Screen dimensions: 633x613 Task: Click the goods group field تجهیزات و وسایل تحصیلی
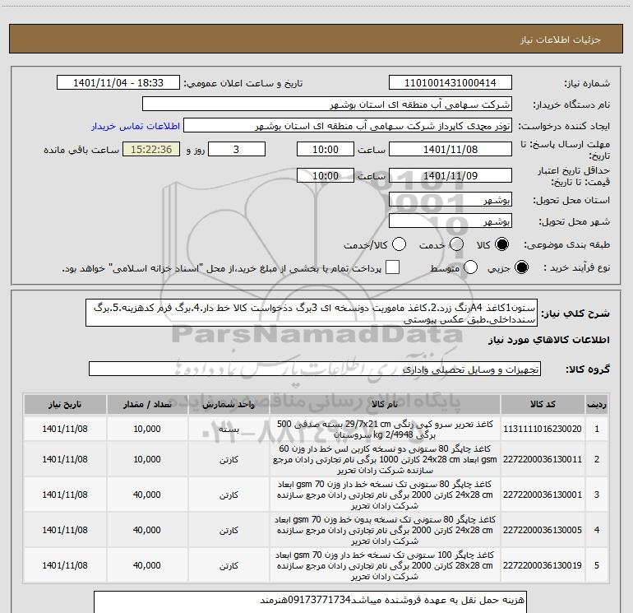(315, 369)
